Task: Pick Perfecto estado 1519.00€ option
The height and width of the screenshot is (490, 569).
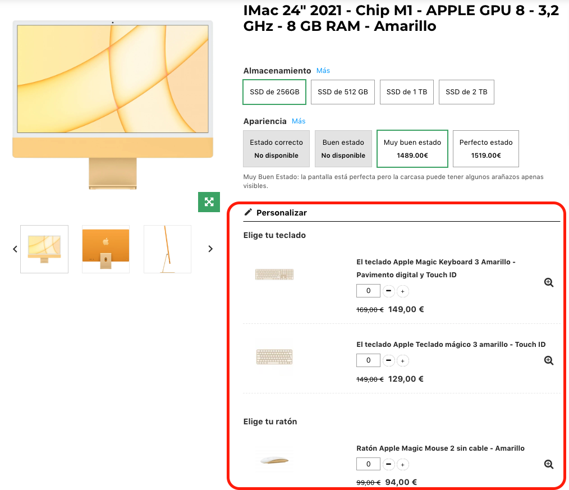Action: click(486, 149)
